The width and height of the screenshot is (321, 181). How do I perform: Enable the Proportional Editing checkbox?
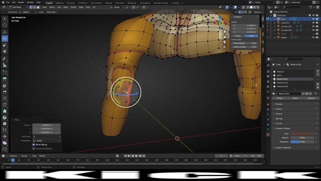click(34, 149)
